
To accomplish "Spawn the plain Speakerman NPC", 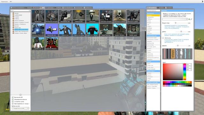I will [38, 43].
